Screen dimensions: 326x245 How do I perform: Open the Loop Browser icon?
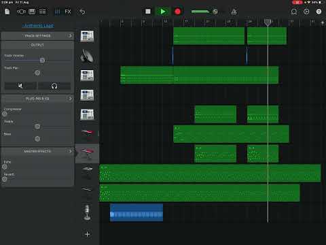pos(294,12)
